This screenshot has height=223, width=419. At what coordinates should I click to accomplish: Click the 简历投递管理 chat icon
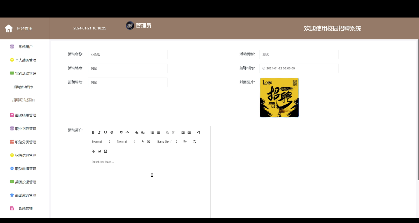12,182
